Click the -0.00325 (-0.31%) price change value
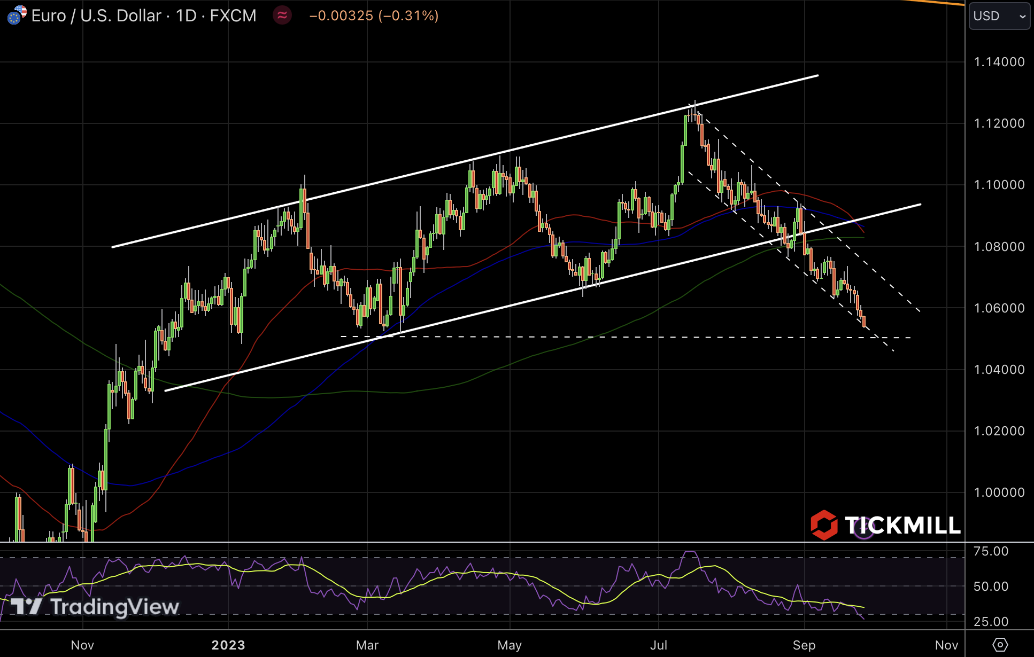1034x657 pixels. (x=374, y=16)
